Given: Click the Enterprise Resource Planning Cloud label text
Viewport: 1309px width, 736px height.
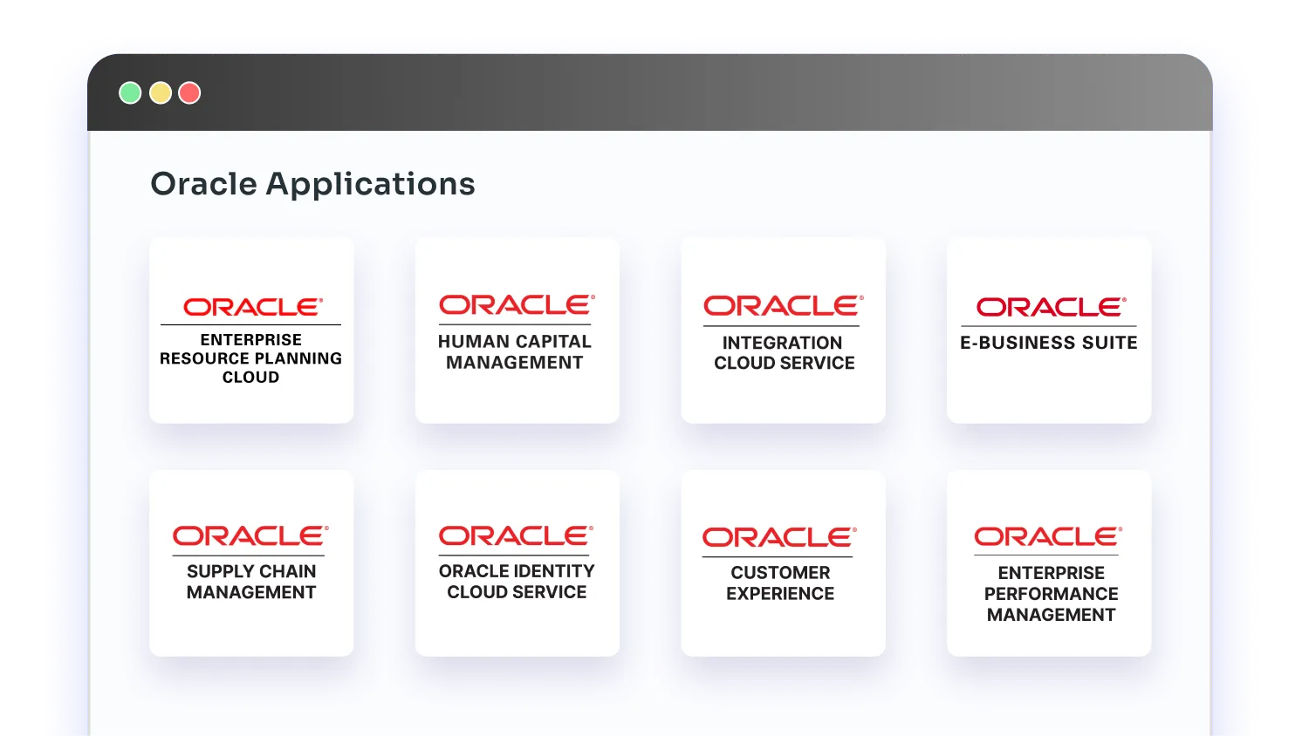Looking at the screenshot, I should (250, 358).
